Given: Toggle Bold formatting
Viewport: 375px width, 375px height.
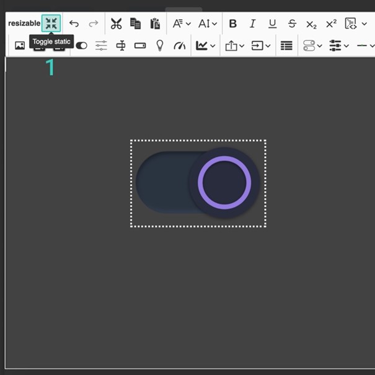Looking at the screenshot, I should coord(233,24).
